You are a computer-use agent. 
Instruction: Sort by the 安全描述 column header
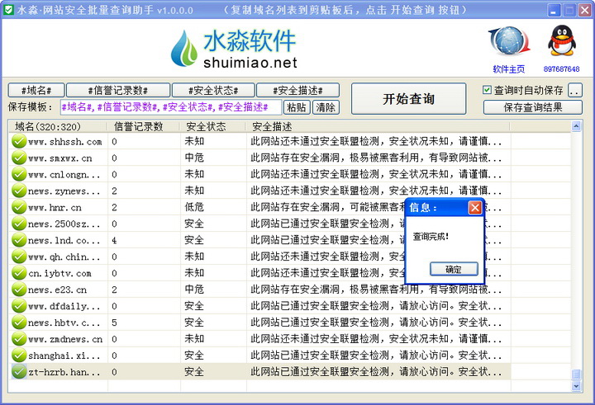(x=378, y=126)
